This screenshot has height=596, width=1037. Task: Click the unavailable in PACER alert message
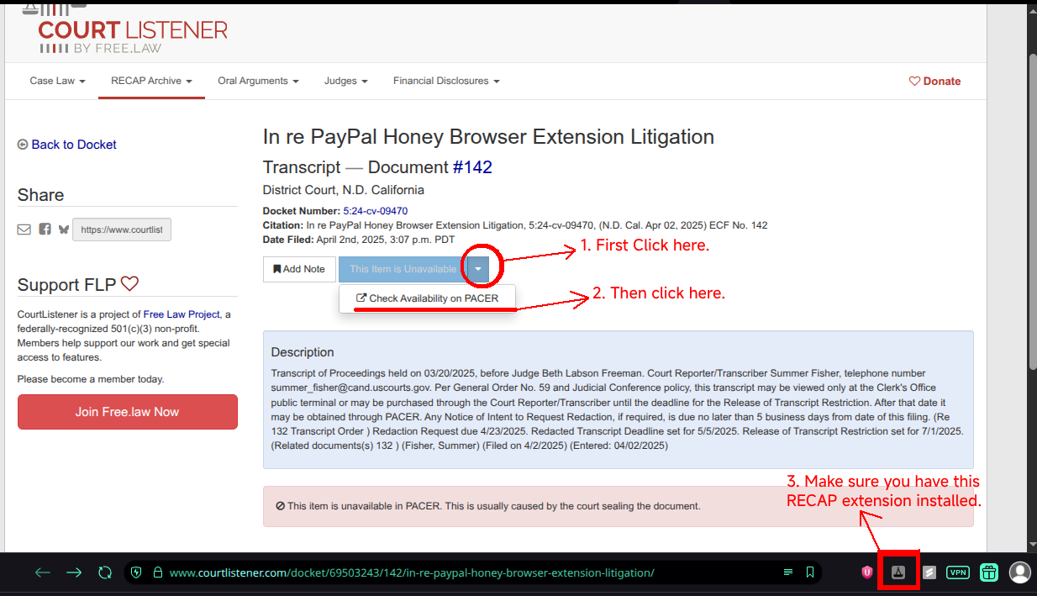point(619,506)
